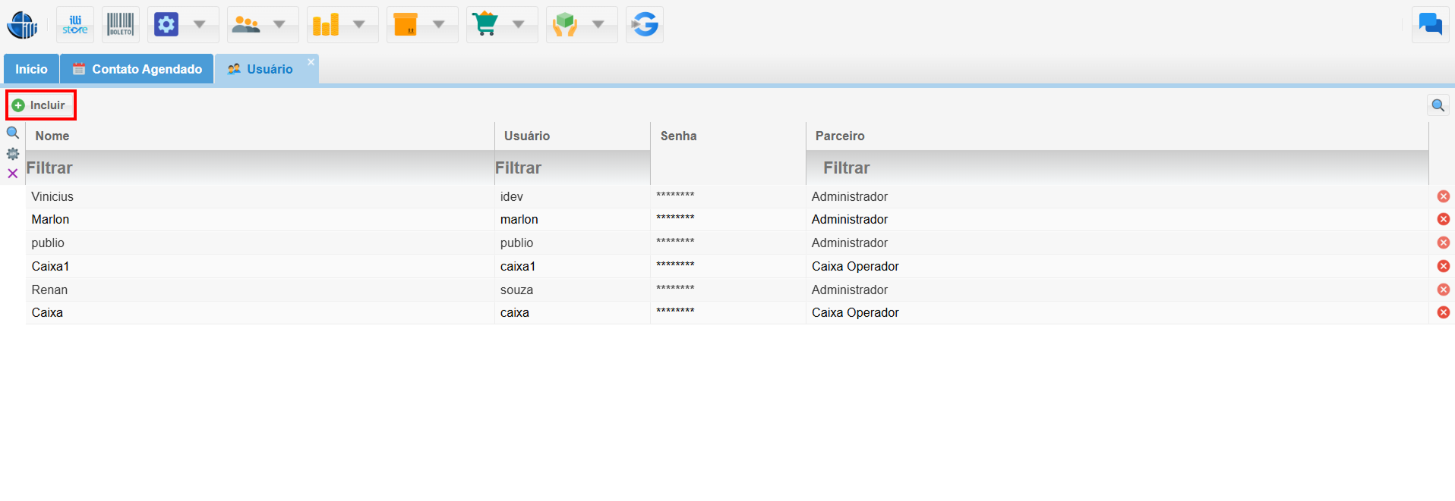Click the Parceiro filter field

click(x=1116, y=168)
